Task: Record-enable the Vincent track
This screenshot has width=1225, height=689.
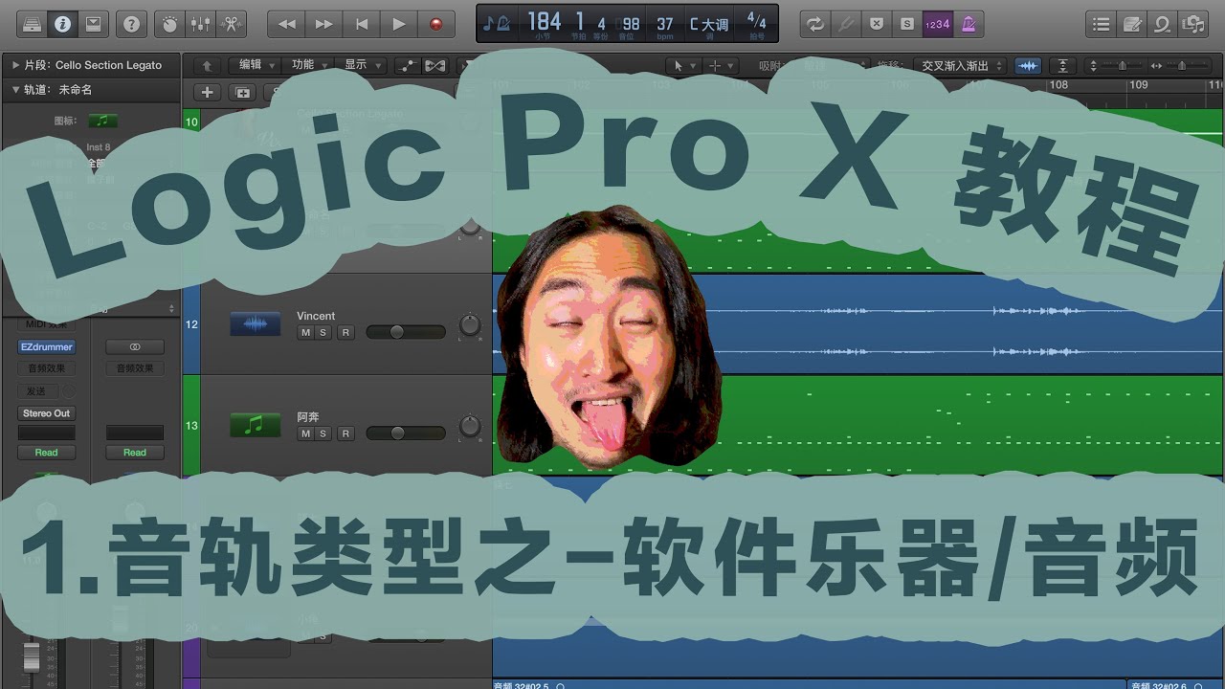Action: 345,332
